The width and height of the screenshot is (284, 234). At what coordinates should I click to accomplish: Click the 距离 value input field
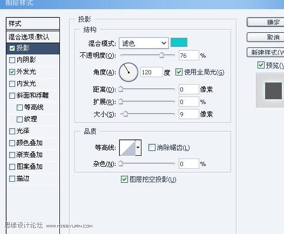pos(189,90)
